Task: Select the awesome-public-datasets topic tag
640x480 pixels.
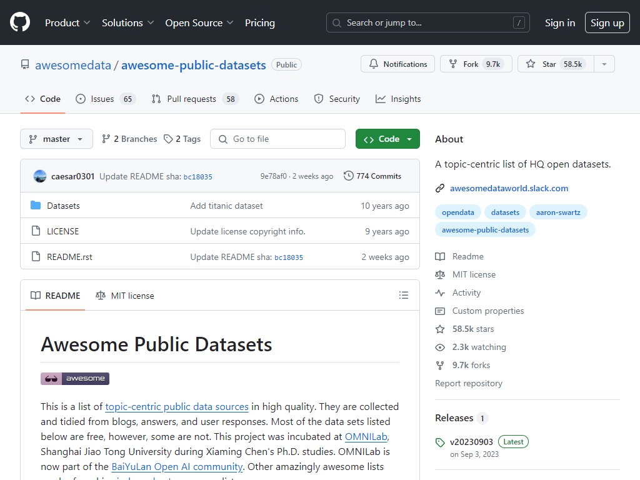Action: click(x=485, y=230)
